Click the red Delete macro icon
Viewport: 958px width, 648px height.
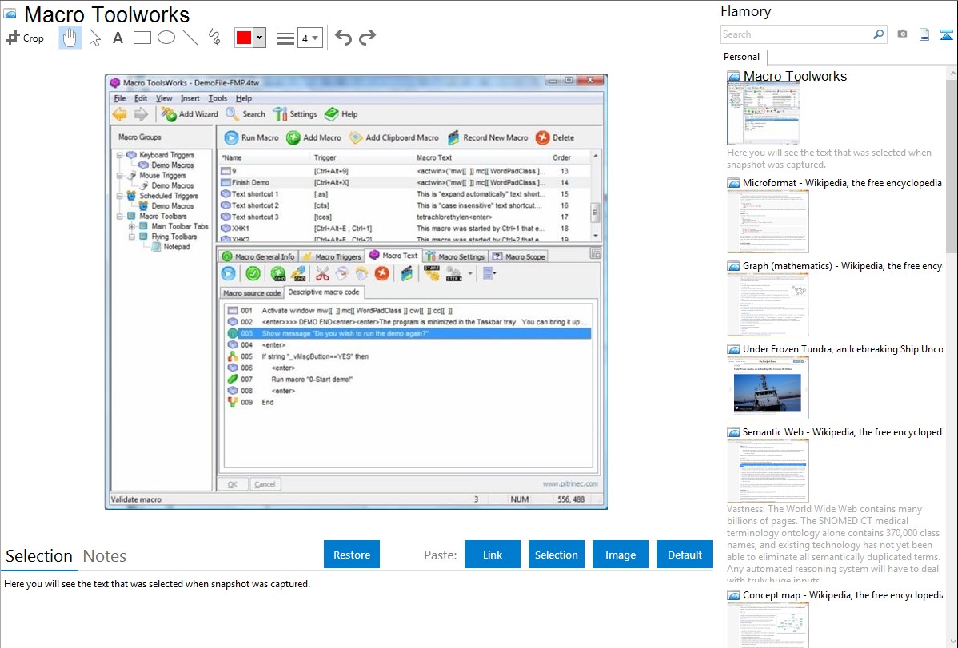pos(542,138)
